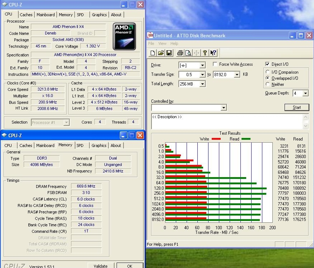
Task: Switch to About tab in top CPU-Z
Action: [116, 15]
